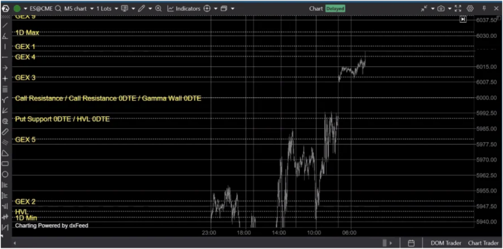Click the 14:00 time axis label
Viewport: 503px width, 249px height.
tap(279, 232)
